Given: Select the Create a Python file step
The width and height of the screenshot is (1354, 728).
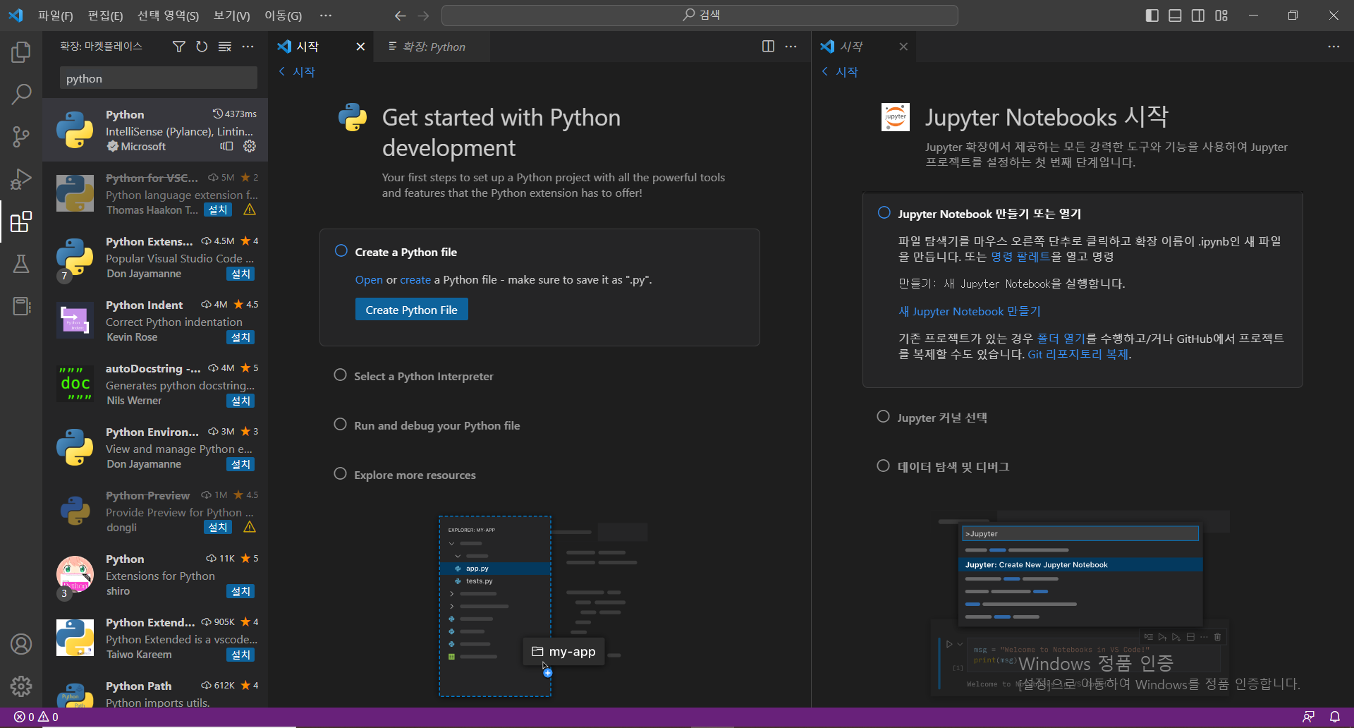Looking at the screenshot, I should [x=405, y=252].
